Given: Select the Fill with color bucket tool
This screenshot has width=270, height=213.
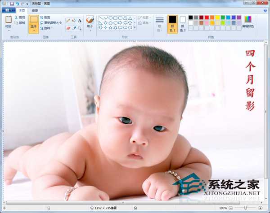Looking at the screenshot, I should (74, 21).
